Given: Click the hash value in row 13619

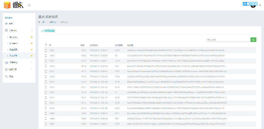Looking at the screenshot, I should point(175,61).
